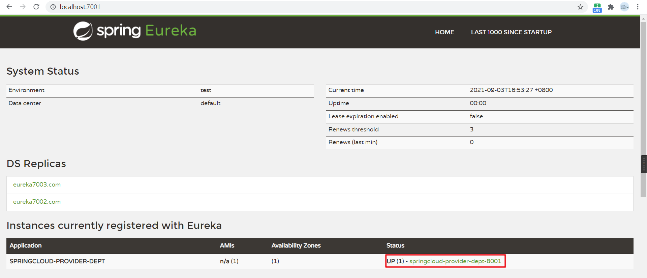This screenshot has width=647, height=278.
Task: Go back with browser back arrow
Action: click(x=9, y=7)
